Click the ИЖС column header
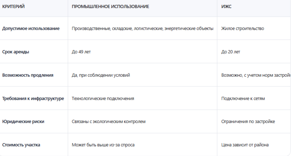Image resolution: width=292 pixels, height=156 pixels. click(x=226, y=6)
